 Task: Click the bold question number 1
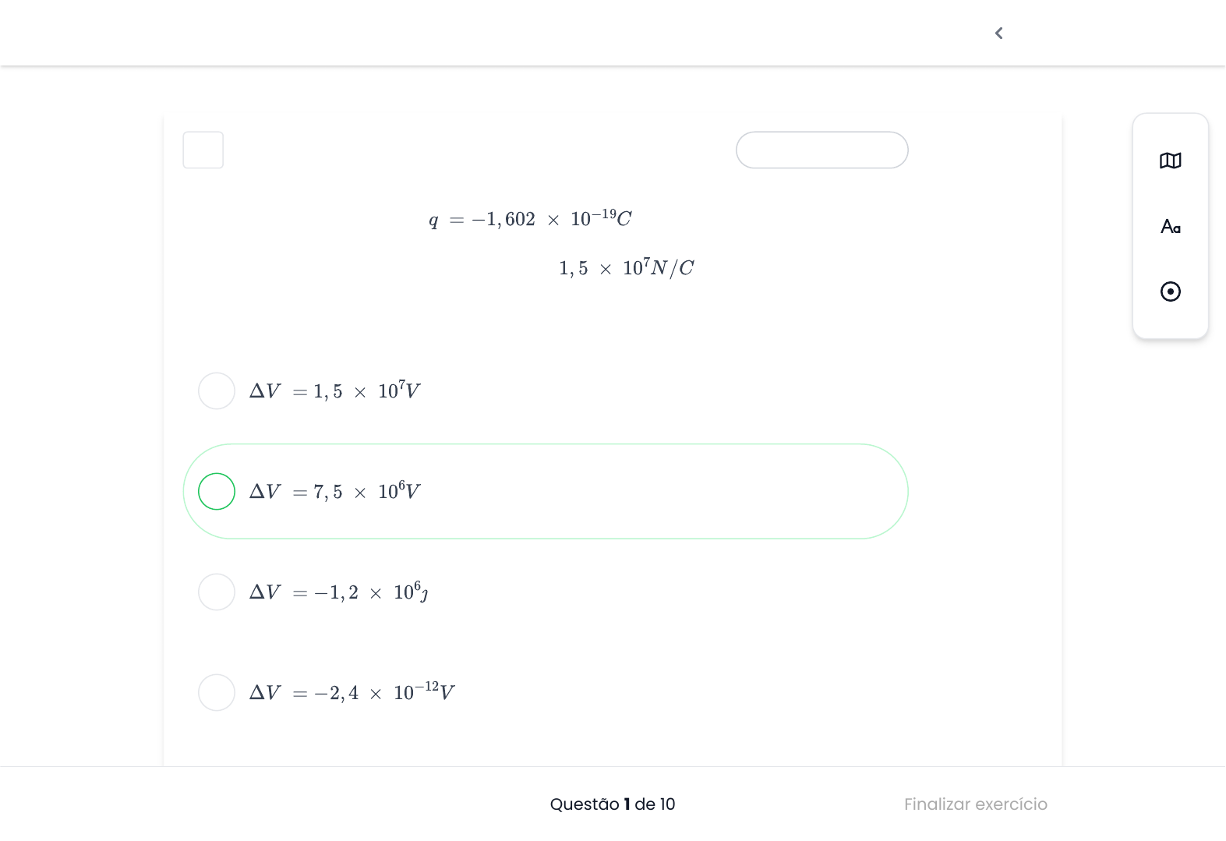627,804
